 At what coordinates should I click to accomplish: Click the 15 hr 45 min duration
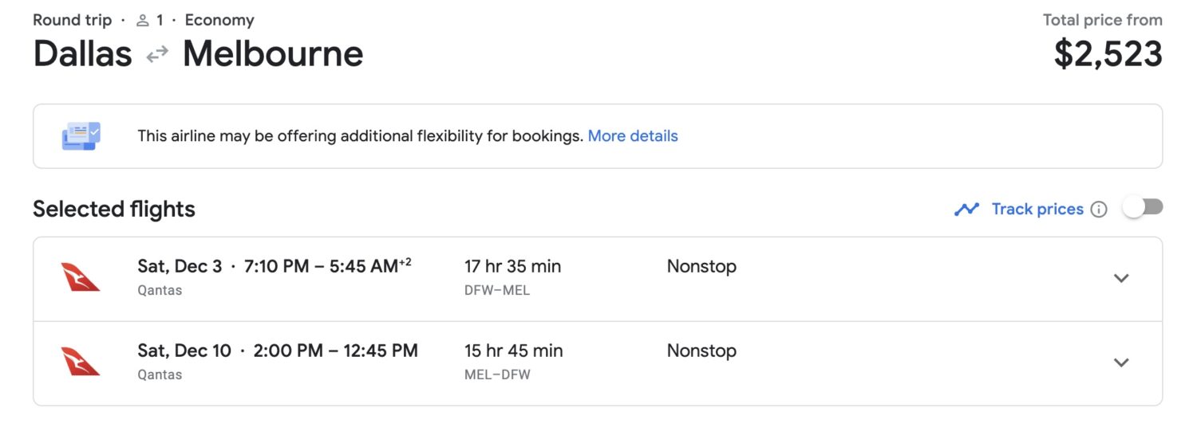(x=513, y=351)
